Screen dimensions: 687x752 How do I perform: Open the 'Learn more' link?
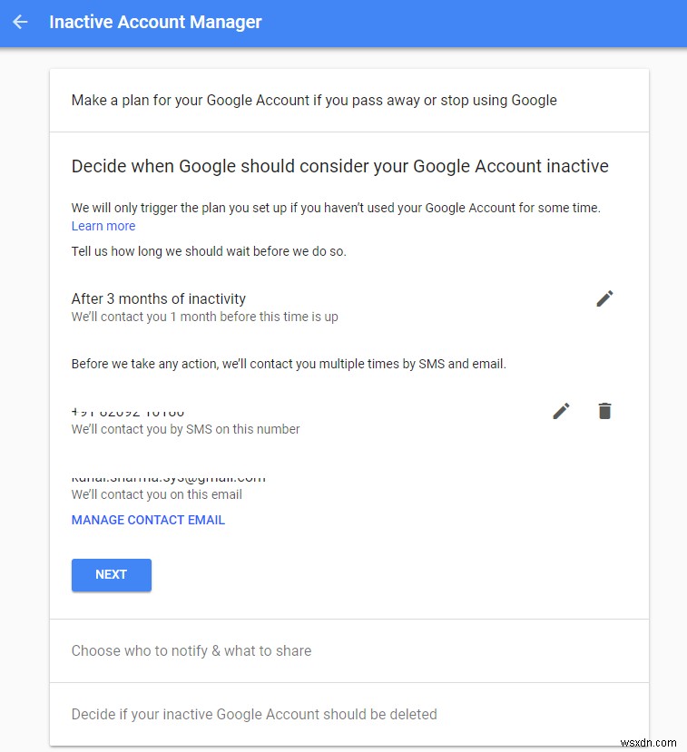coord(103,226)
